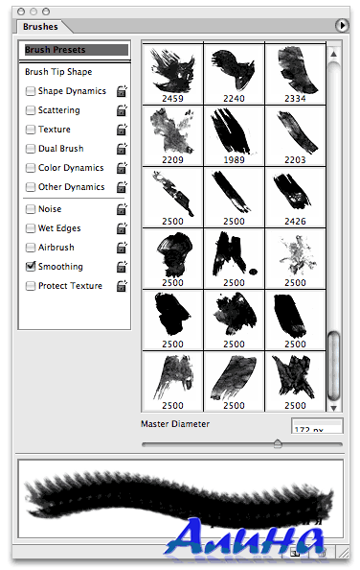Enable the Color Dynamics checkbox
Image resolution: width=360 pixels, height=570 pixels.
click(x=31, y=168)
